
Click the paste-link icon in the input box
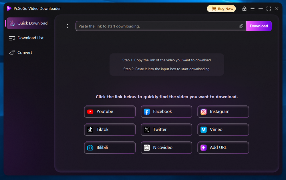(241, 26)
